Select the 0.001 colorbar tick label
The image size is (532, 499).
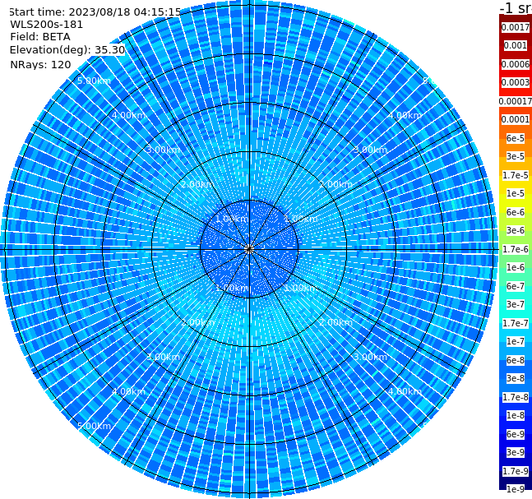516,45
